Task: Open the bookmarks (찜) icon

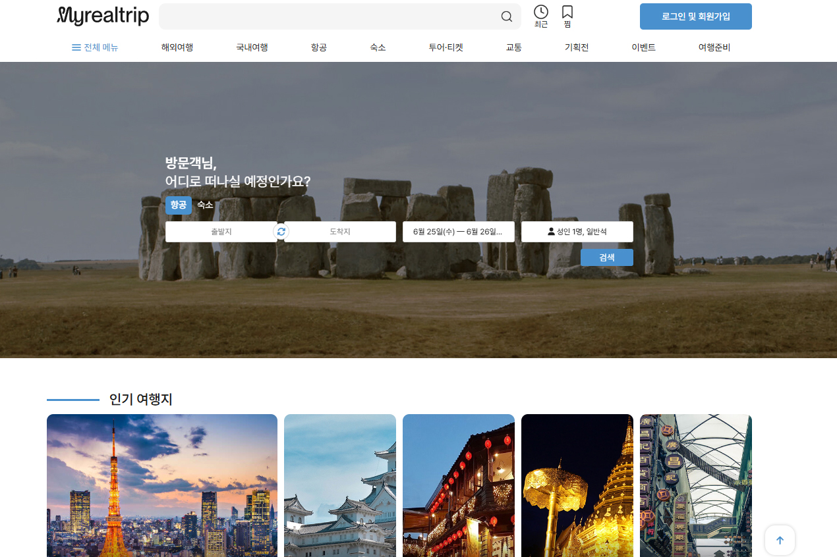Action: [x=567, y=16]
